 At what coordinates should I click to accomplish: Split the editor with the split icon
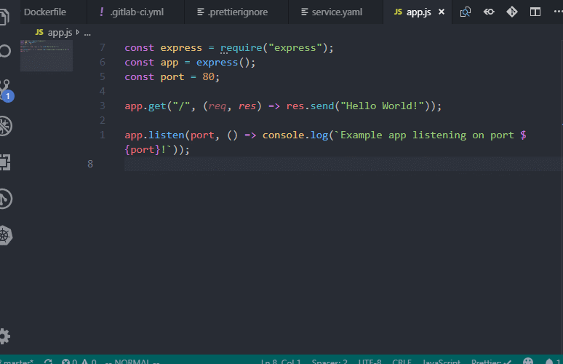tap(535, 12)
